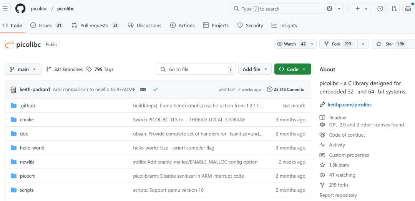Open the scripts folder
This screenshot has height=201, width=415.
[27, 190]
